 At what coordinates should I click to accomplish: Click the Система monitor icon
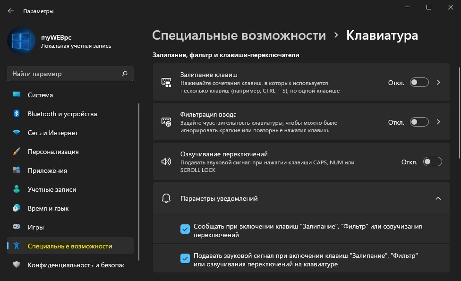pos(17,94)
